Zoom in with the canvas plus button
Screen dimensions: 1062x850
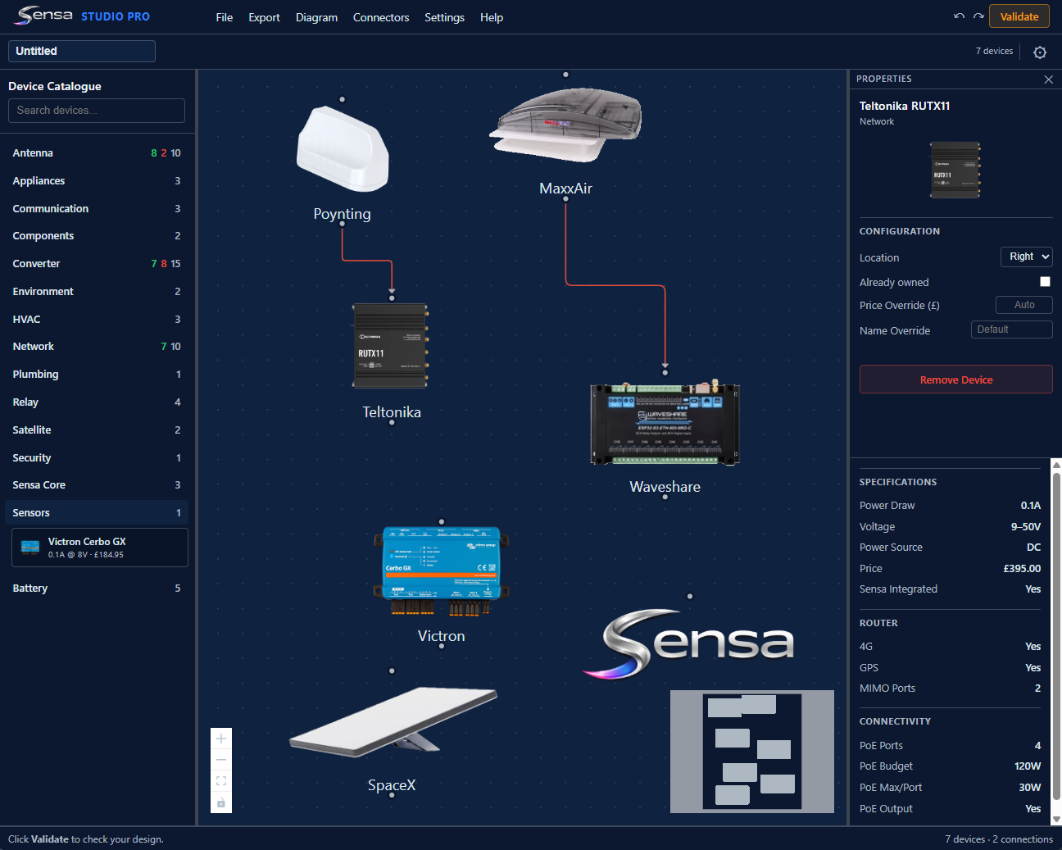pos(221,739)
